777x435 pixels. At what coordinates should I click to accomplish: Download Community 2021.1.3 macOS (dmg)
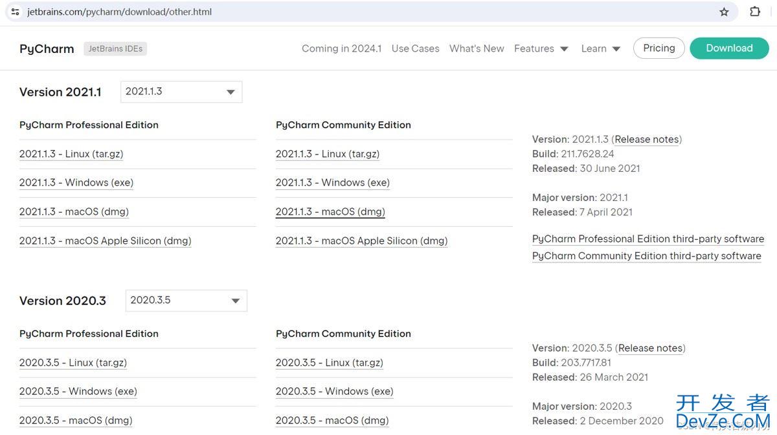(x=330, y=212)
